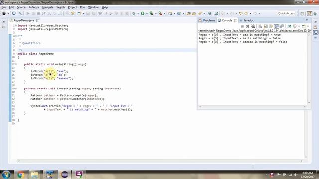Click the Open Console icon
This screenshot has height=179, width=319.
304,26
